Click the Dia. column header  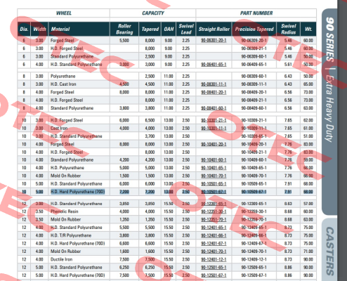(24, 30)
